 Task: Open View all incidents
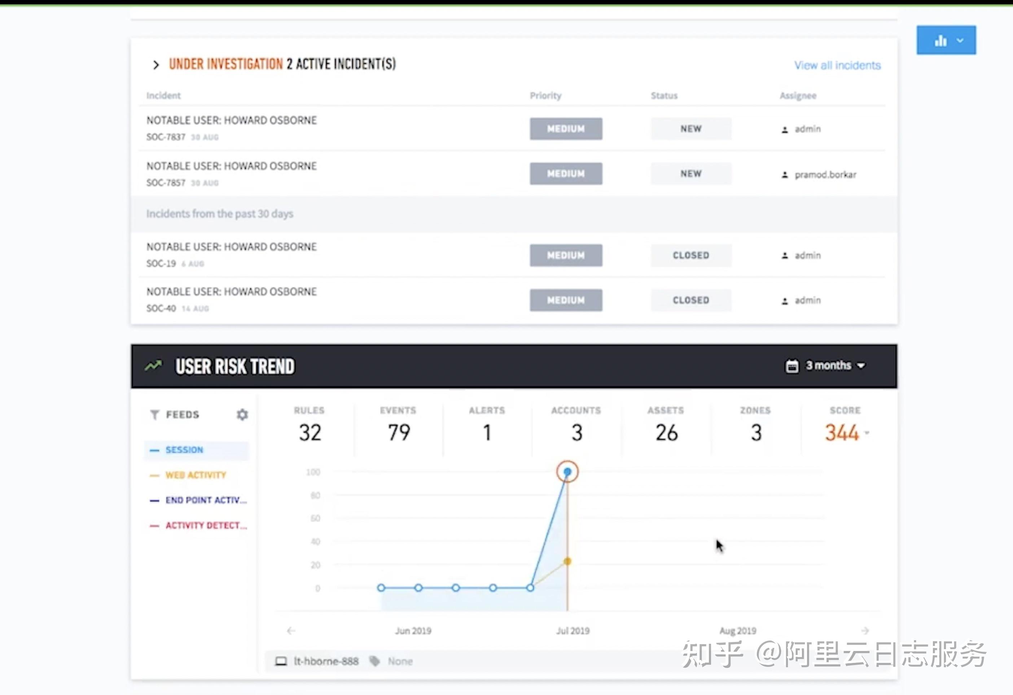837,65
